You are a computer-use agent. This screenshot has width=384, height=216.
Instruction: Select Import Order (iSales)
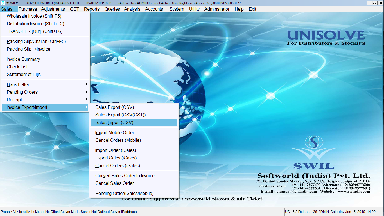(134, 150)
